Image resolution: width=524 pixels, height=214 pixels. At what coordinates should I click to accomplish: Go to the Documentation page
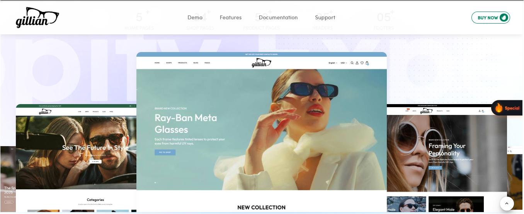[278, 17]
